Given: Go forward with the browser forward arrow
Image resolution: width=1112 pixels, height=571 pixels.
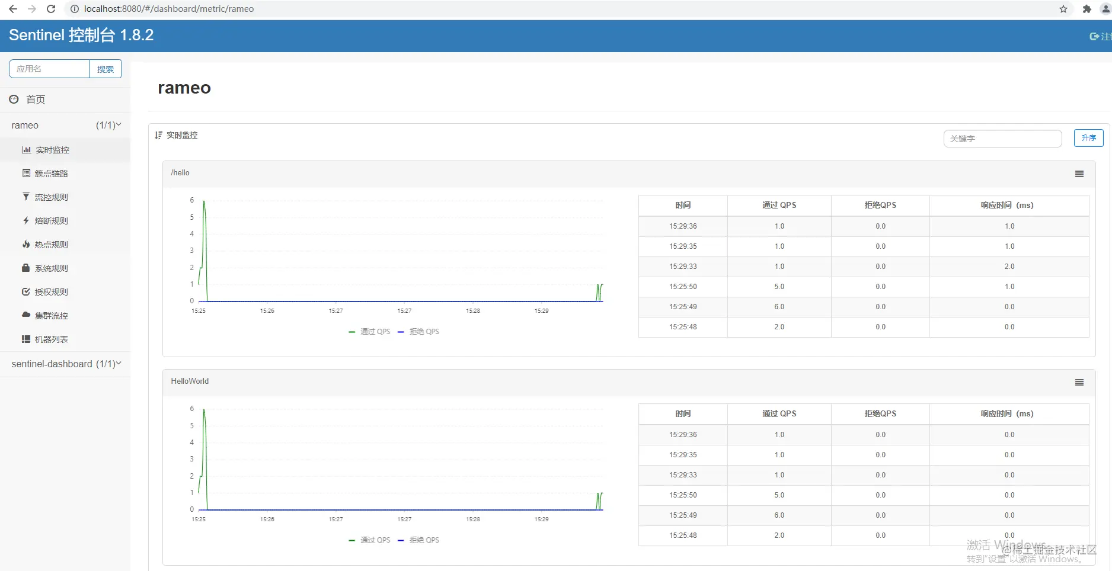Looking at the screenshot, I should click(32, 9).
